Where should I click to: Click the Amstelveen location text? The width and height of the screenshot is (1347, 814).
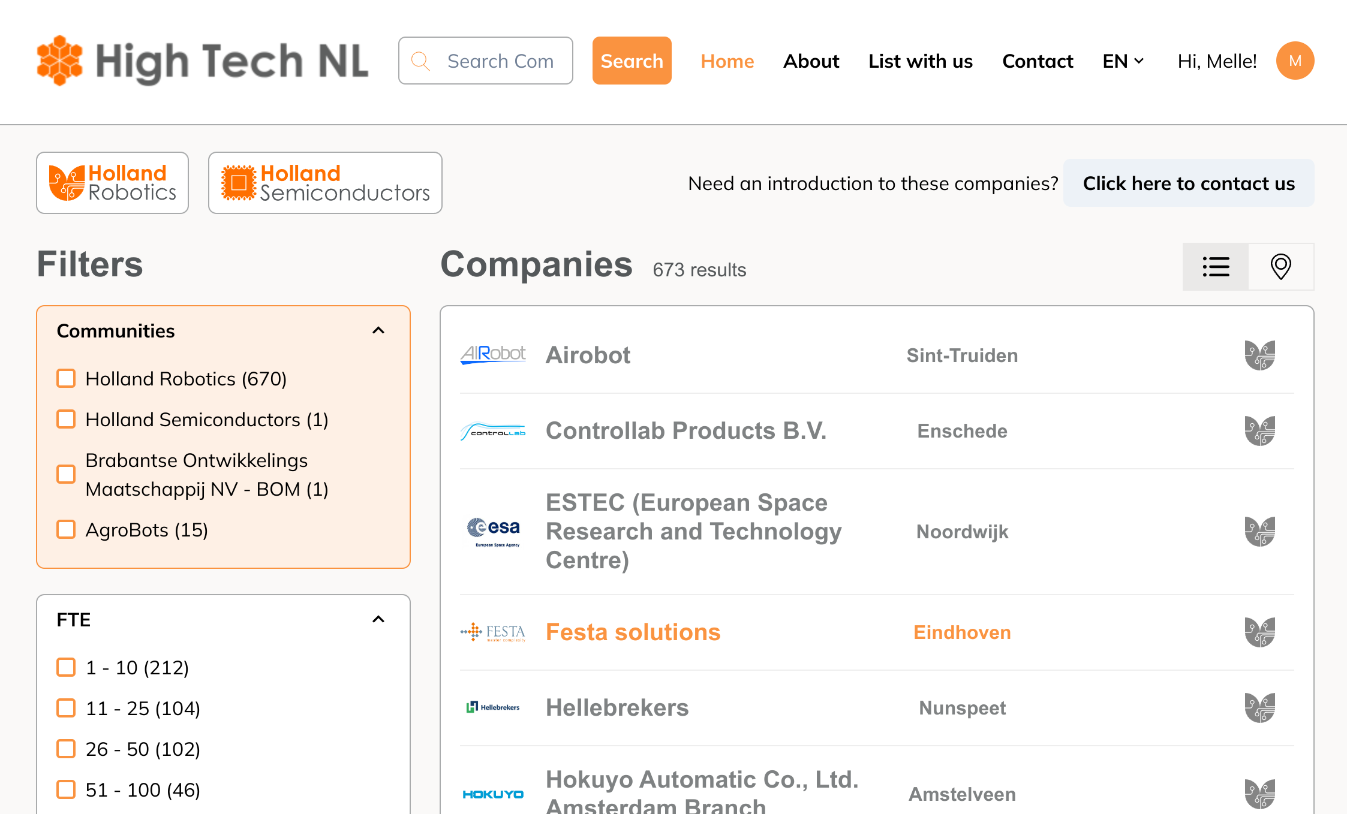(x=962, y=794)
